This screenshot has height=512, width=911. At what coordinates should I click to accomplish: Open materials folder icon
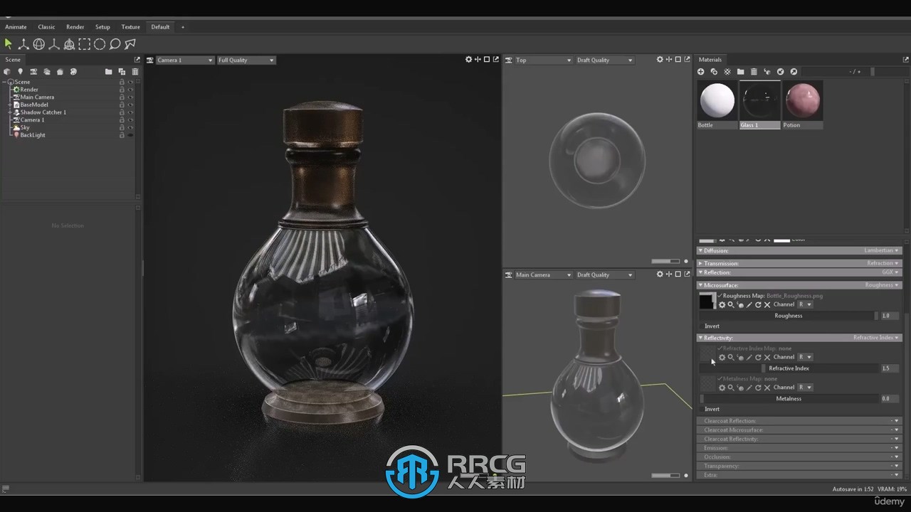(x=740, y=72)
